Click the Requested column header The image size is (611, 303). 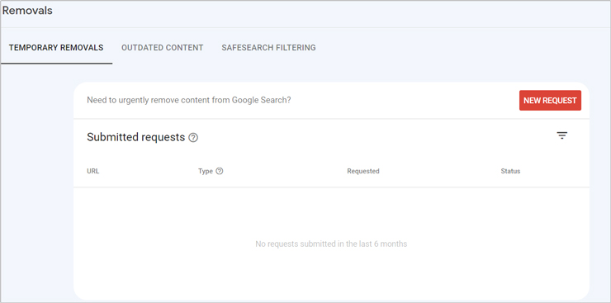363,172
